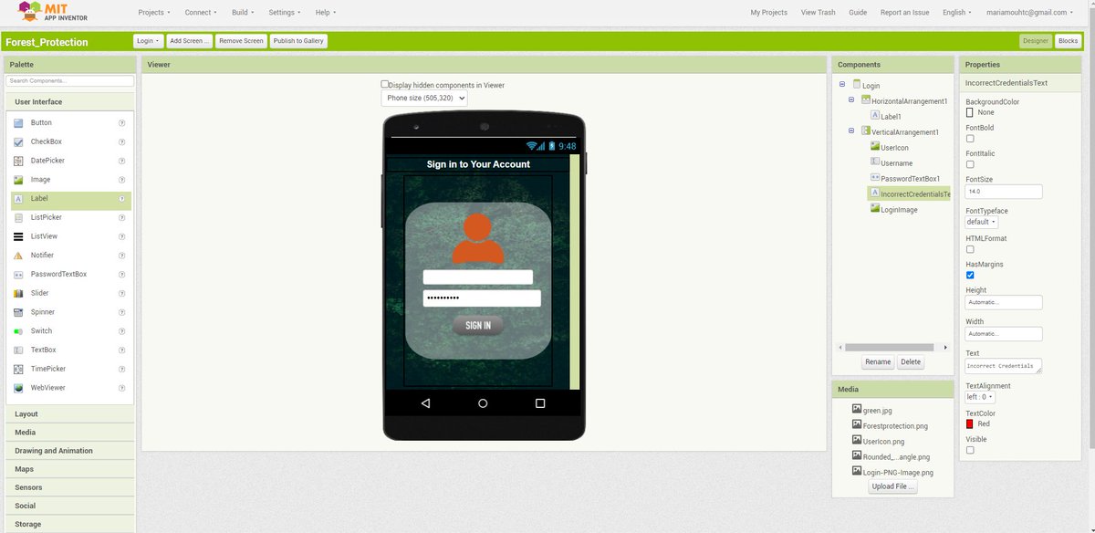Click the SIGN IN image in preview

tap(478, 325)
